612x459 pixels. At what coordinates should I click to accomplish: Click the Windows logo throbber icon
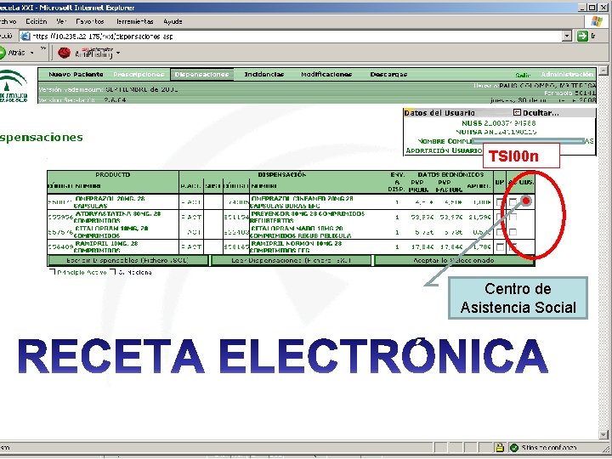[x=597, y=21]
